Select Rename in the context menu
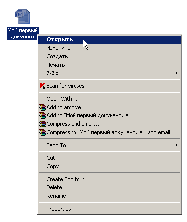187x222 pixels. point(110,196)
